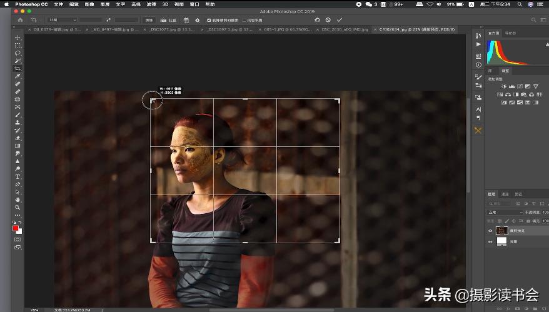
Task: Select the Move tool
Action: 18,38
